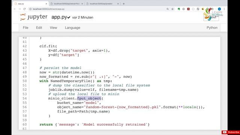Close the app.py browser tab

46,4
